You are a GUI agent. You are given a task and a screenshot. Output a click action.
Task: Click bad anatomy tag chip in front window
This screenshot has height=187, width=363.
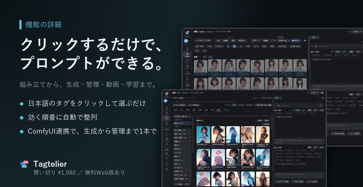pos(279,154)
